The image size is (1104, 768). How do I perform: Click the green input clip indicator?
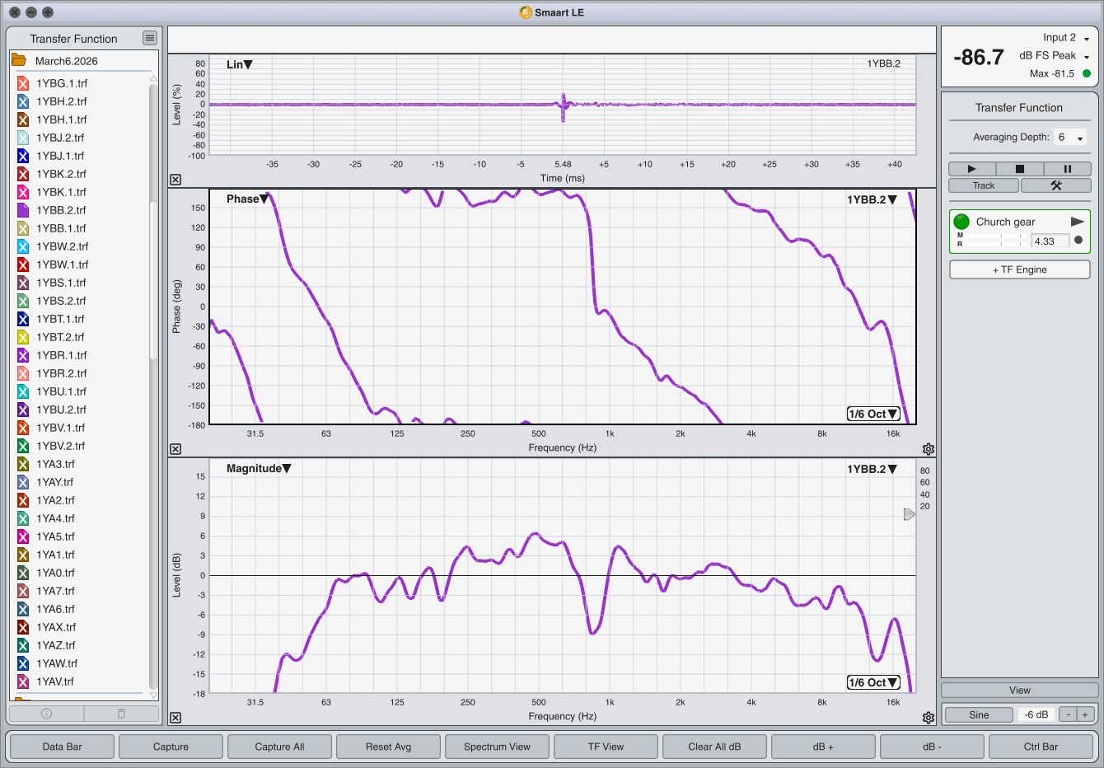pos(1086,73)
